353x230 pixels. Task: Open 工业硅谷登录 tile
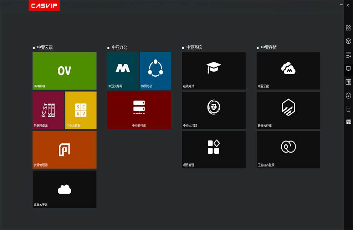pos(288,149)
